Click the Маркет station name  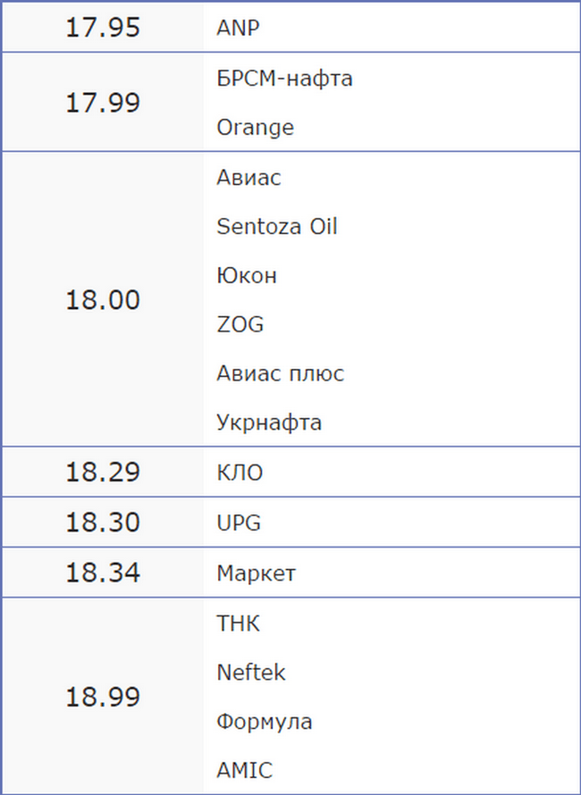point(257,573)
